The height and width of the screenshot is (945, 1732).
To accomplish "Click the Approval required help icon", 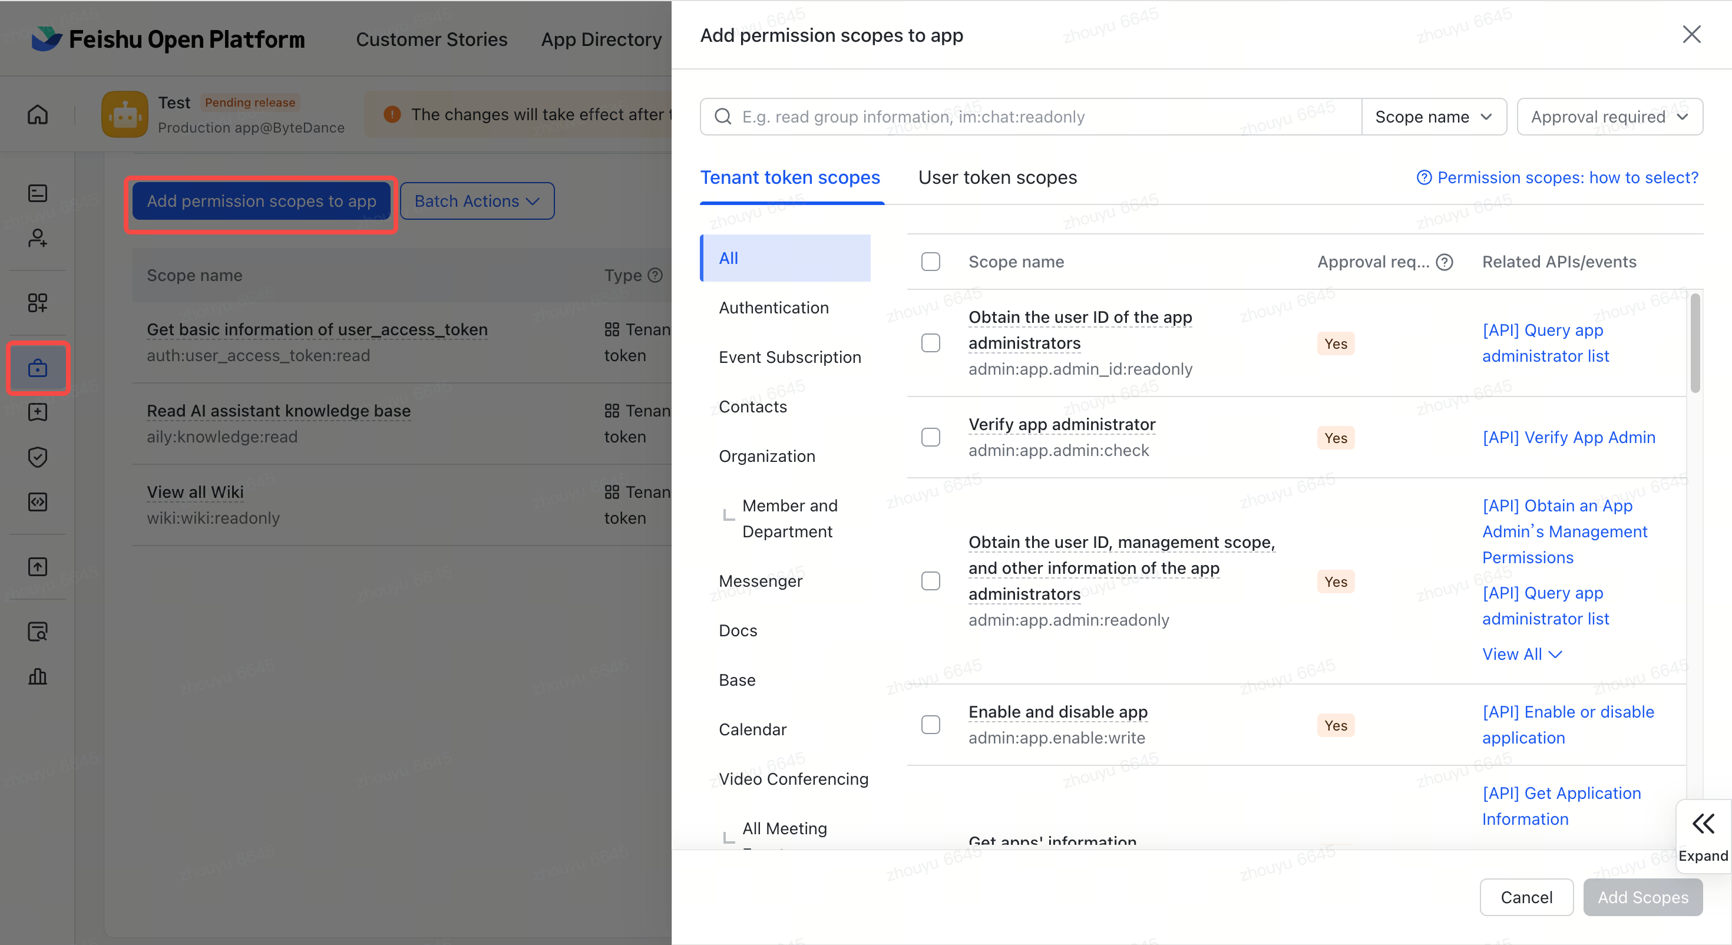I will (x=1445, y=262).
